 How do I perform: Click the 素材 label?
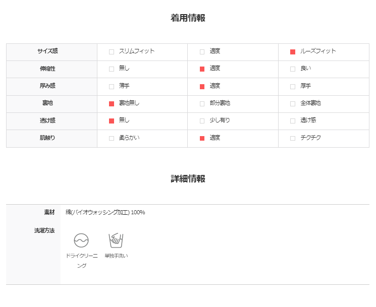coord(49,212)
